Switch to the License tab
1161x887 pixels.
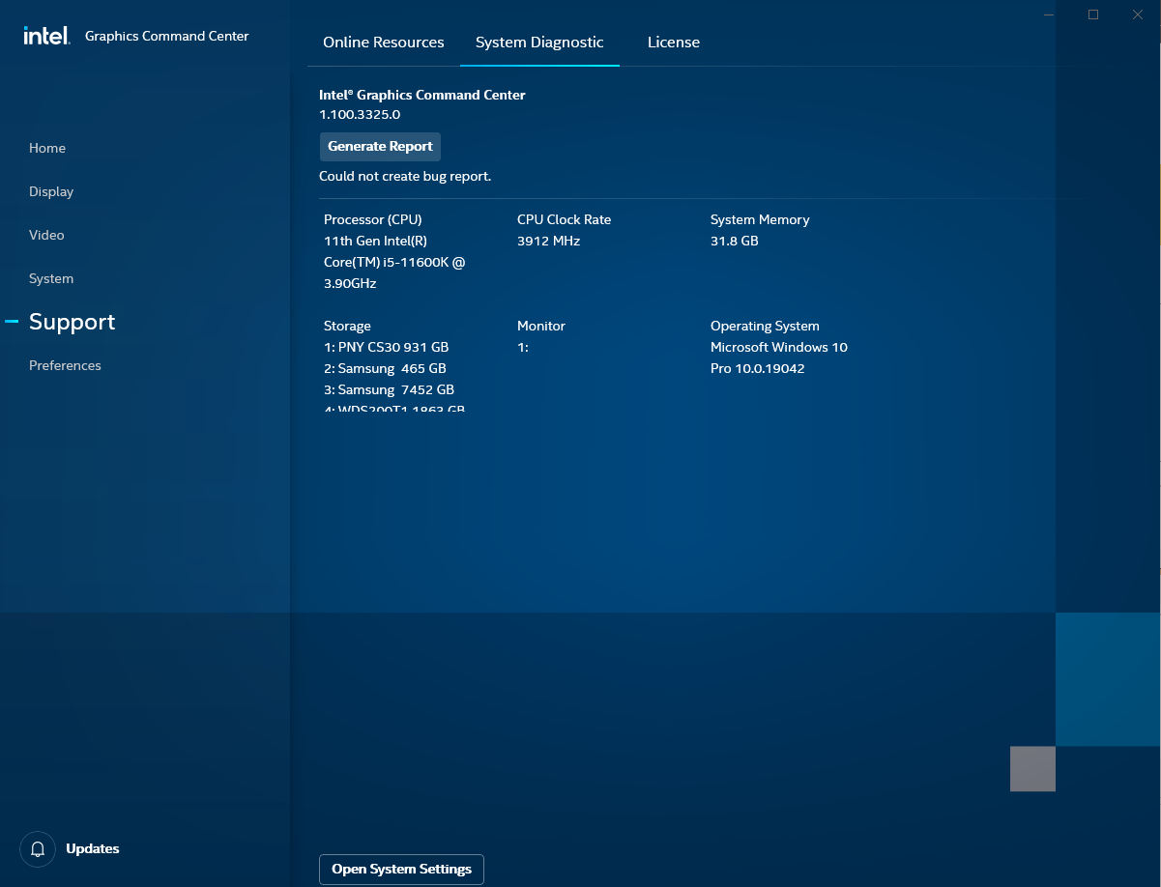click(x=673, y=42)
